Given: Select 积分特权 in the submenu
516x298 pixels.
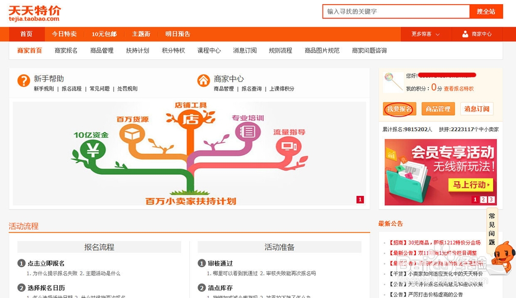Looking at the screenshot, I should click(x=173, y=51).
